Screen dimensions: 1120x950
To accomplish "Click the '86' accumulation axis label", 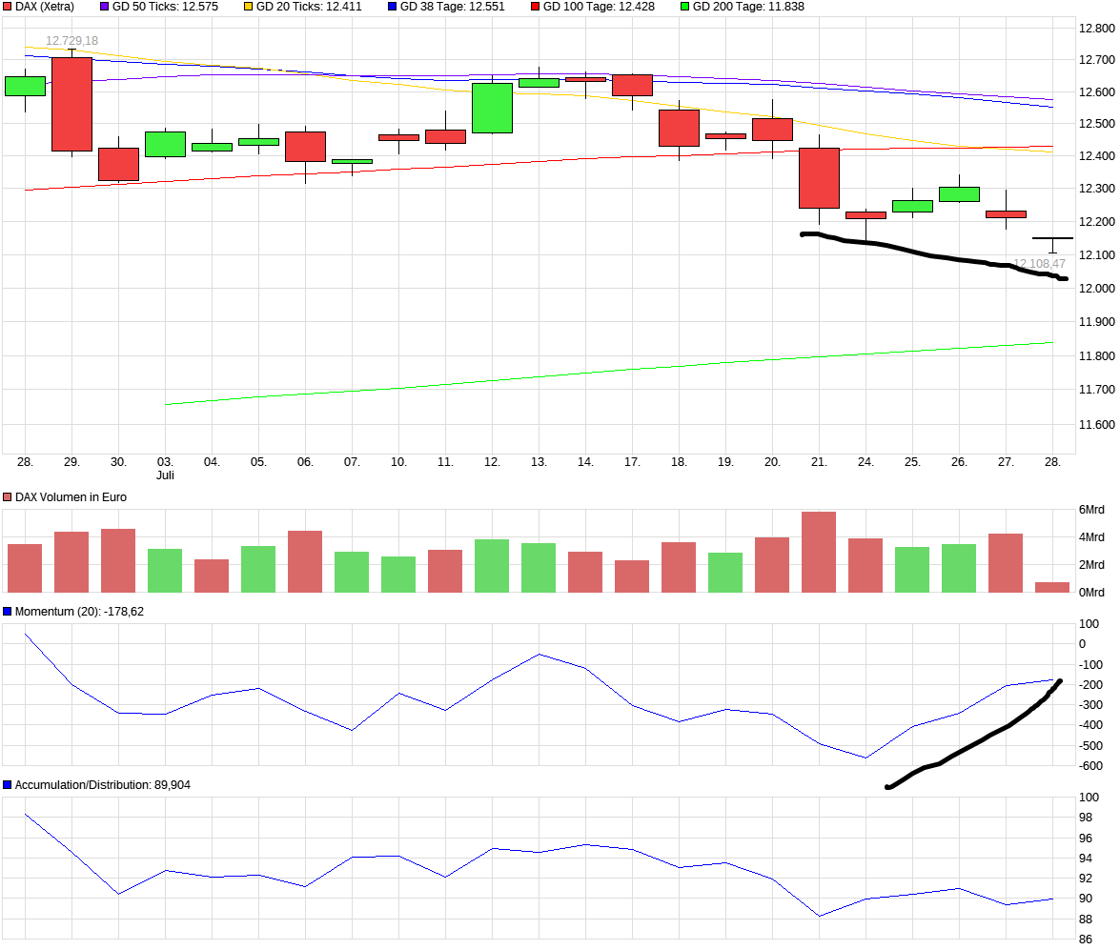I will click(x=1085, y=940).
